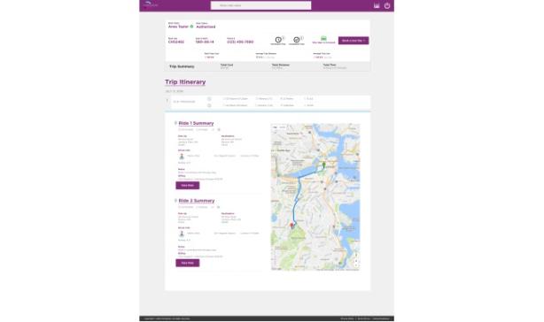Click purple button under Ride 2 Summary

click(x=187, y=263)
